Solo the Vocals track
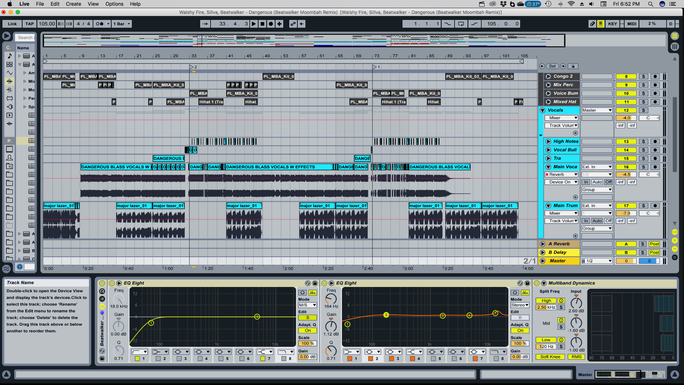The width and height of the screenshot is (684, 385). 643,110
